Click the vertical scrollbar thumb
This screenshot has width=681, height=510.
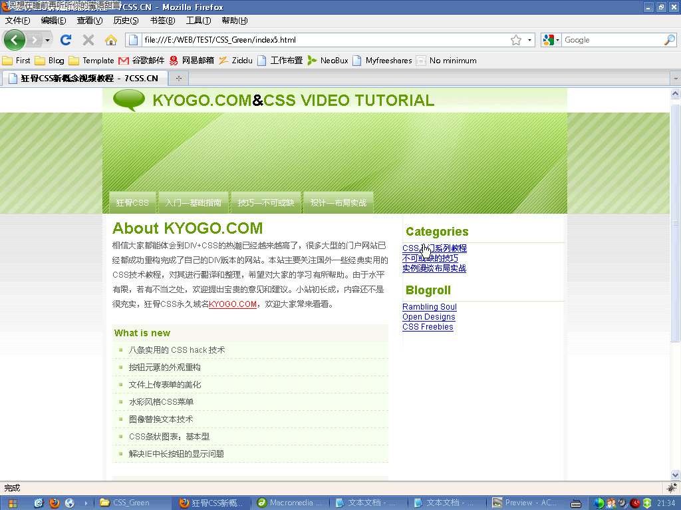(x=675, y=223)
